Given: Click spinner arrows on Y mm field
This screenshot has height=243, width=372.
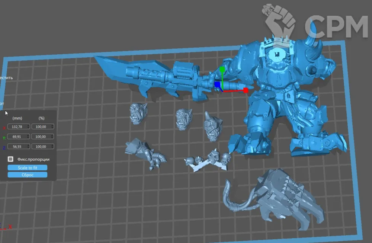Looking at the screenshot, I should (28, 137).
